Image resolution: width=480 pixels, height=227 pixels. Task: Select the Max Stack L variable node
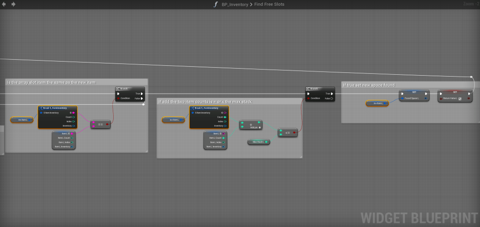258,141
